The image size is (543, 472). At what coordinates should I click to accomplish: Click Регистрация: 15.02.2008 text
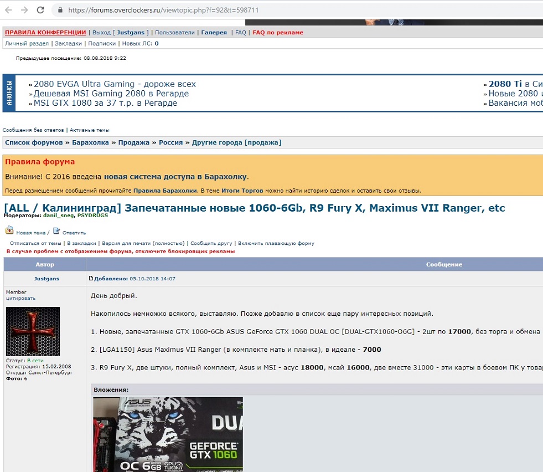38,367
